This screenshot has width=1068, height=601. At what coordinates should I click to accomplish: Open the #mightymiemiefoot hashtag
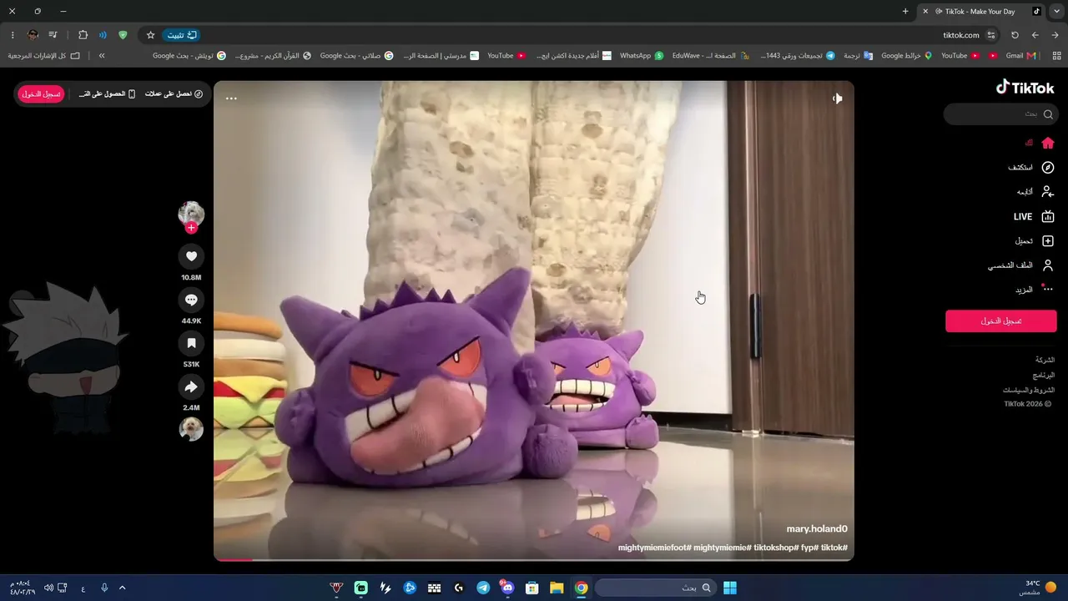655,548
